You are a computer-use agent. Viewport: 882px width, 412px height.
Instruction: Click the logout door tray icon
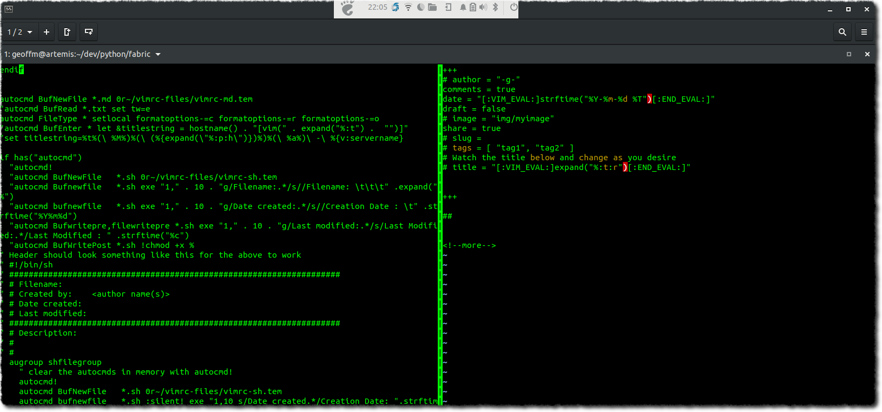tap(449, 7)
